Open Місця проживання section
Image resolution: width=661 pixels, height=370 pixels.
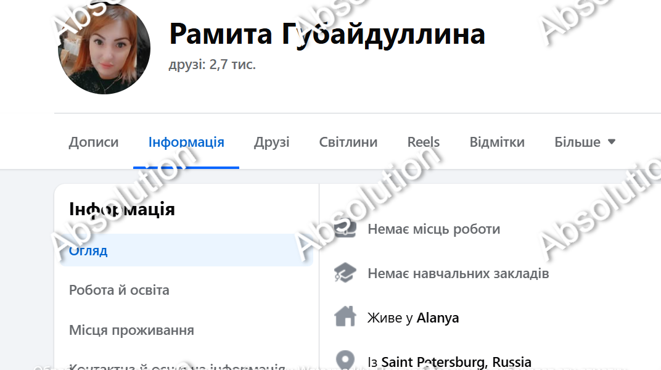(129, 330)
